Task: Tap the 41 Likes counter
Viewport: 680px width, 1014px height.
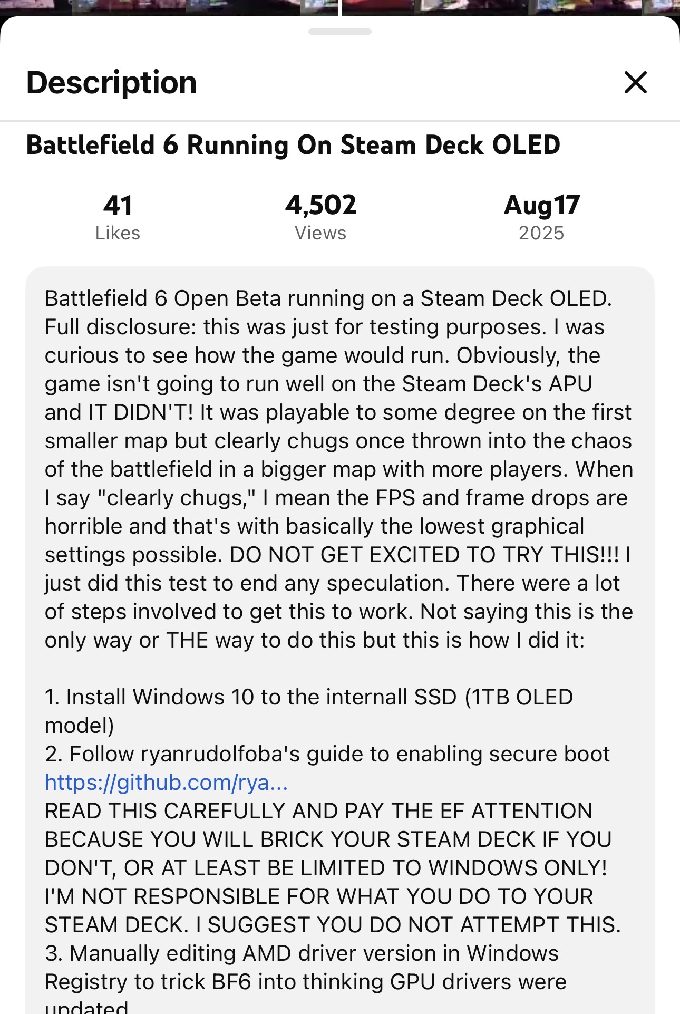Action: 118,217
